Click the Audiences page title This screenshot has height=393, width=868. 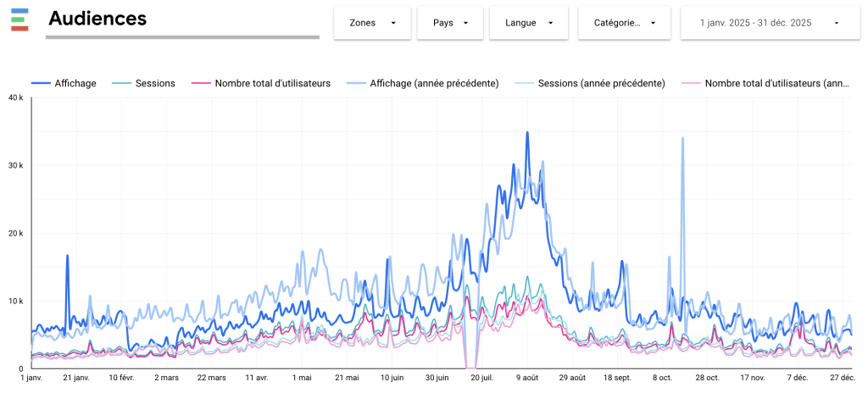click(x=97, y=19)
